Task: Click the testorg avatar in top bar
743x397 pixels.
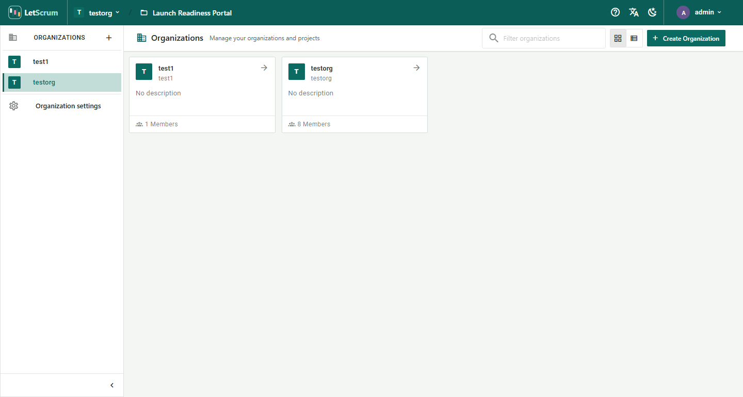Action: point(79,12)
